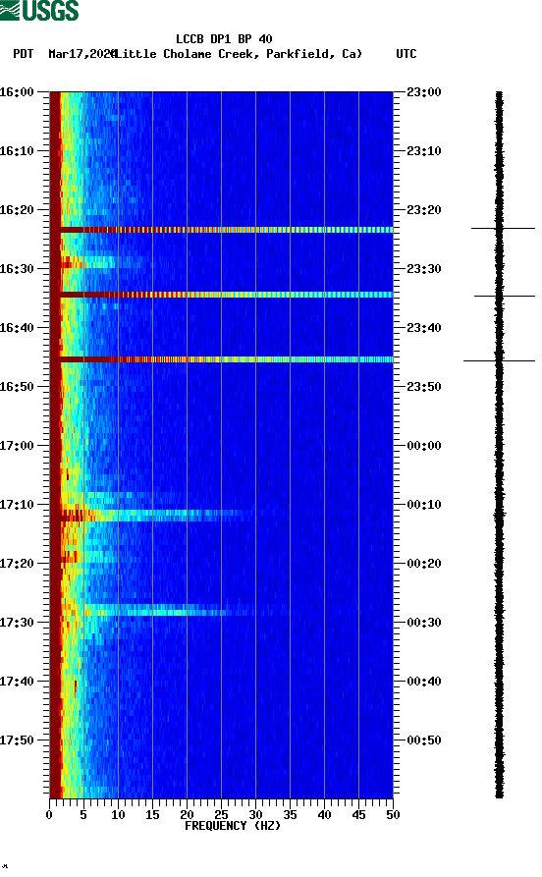
Task: Select the title 'LCCB DP1 BP 40'
Action: 224,39
